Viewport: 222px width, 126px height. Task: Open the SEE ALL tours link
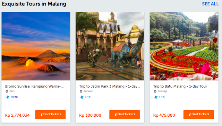point(210,4)
